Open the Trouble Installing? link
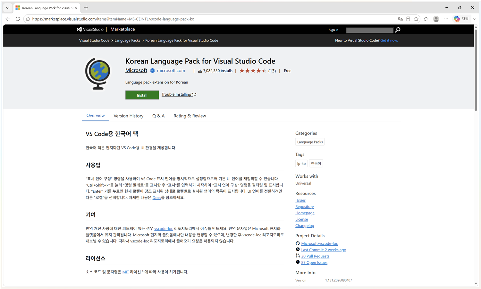The width and height of the screenshot is (481, 289). (x=179, y=94)
